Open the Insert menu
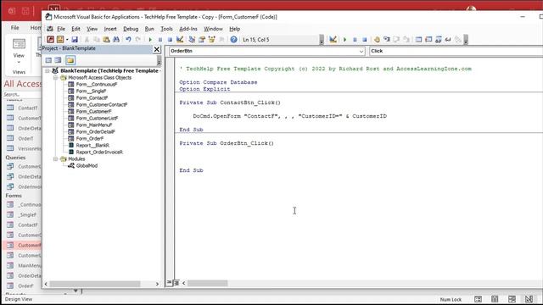 (110, 29)
